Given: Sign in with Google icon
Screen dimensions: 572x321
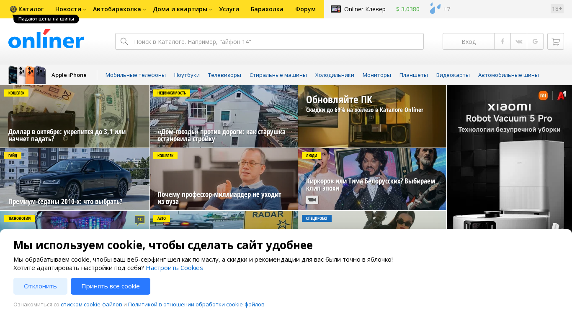Looking at the screenshot, I should [535, 41].
